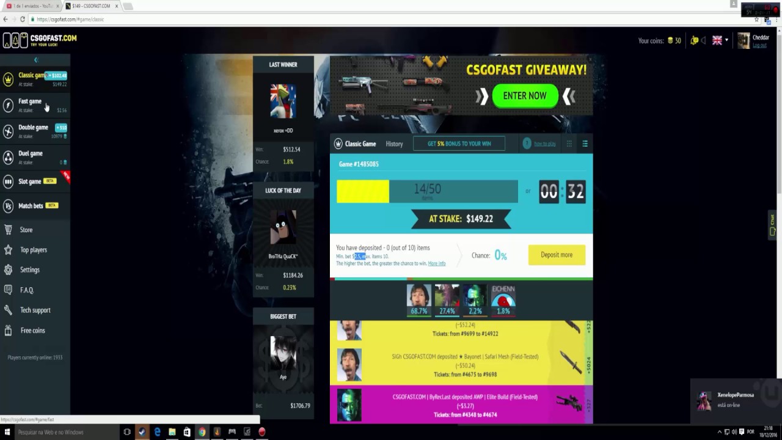
Task: Click the Luck of the day avatar
Action: [283, 227]
